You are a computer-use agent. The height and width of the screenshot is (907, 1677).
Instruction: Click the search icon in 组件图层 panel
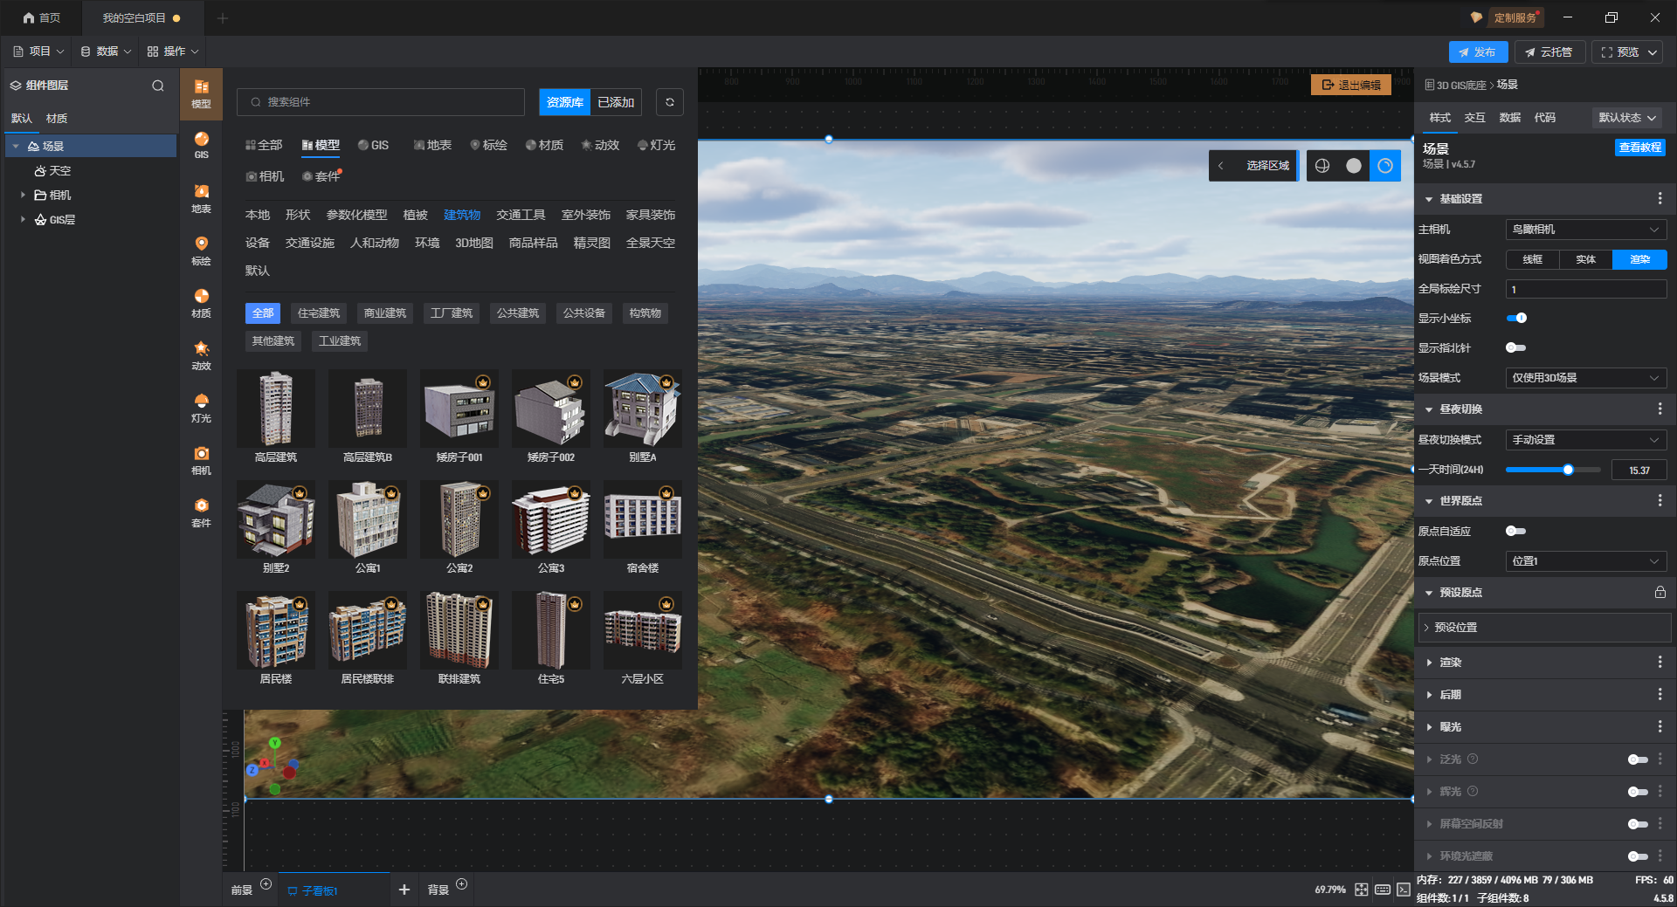pyautogui.click(x=158, y=86)
